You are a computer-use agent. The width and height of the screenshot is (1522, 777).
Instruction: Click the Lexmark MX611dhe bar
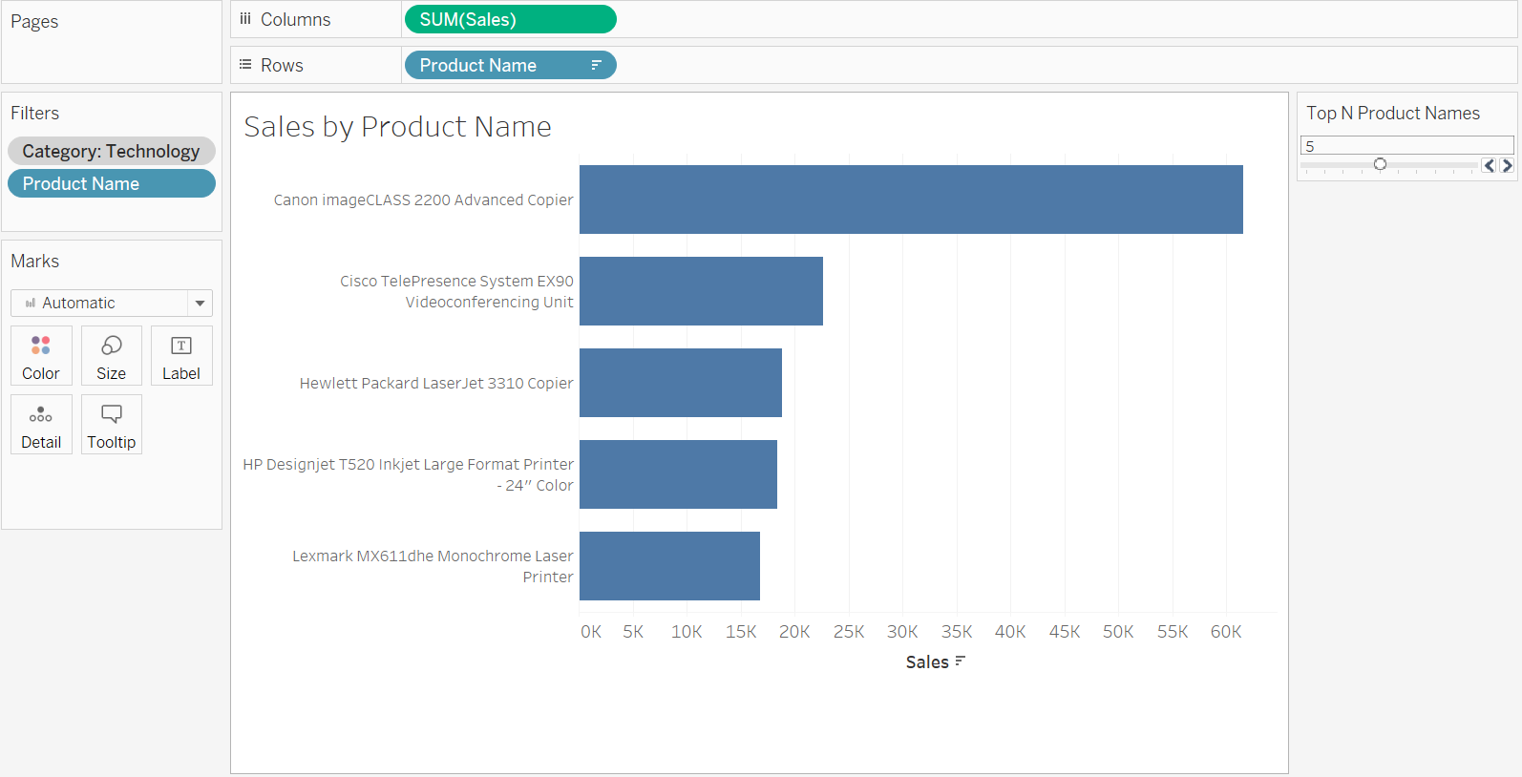point(669,566)
